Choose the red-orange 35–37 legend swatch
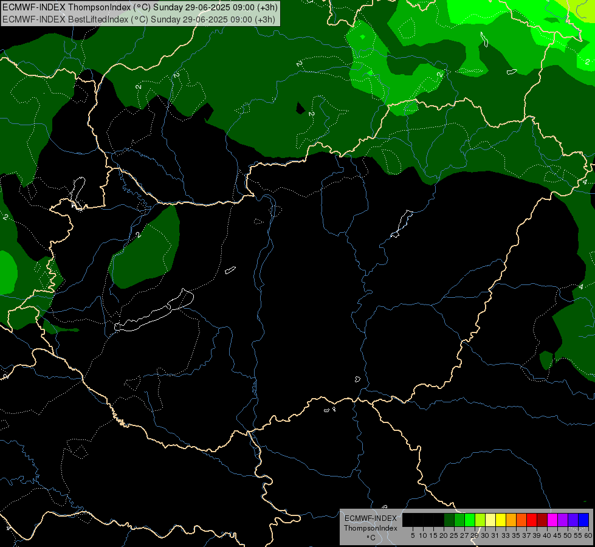595x547 pixels. [521, 520]
